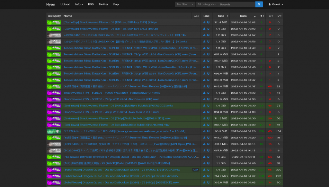Screen dimensions: 329x187
Task: Open the Guest user dropdown
Action: [276, 5]
